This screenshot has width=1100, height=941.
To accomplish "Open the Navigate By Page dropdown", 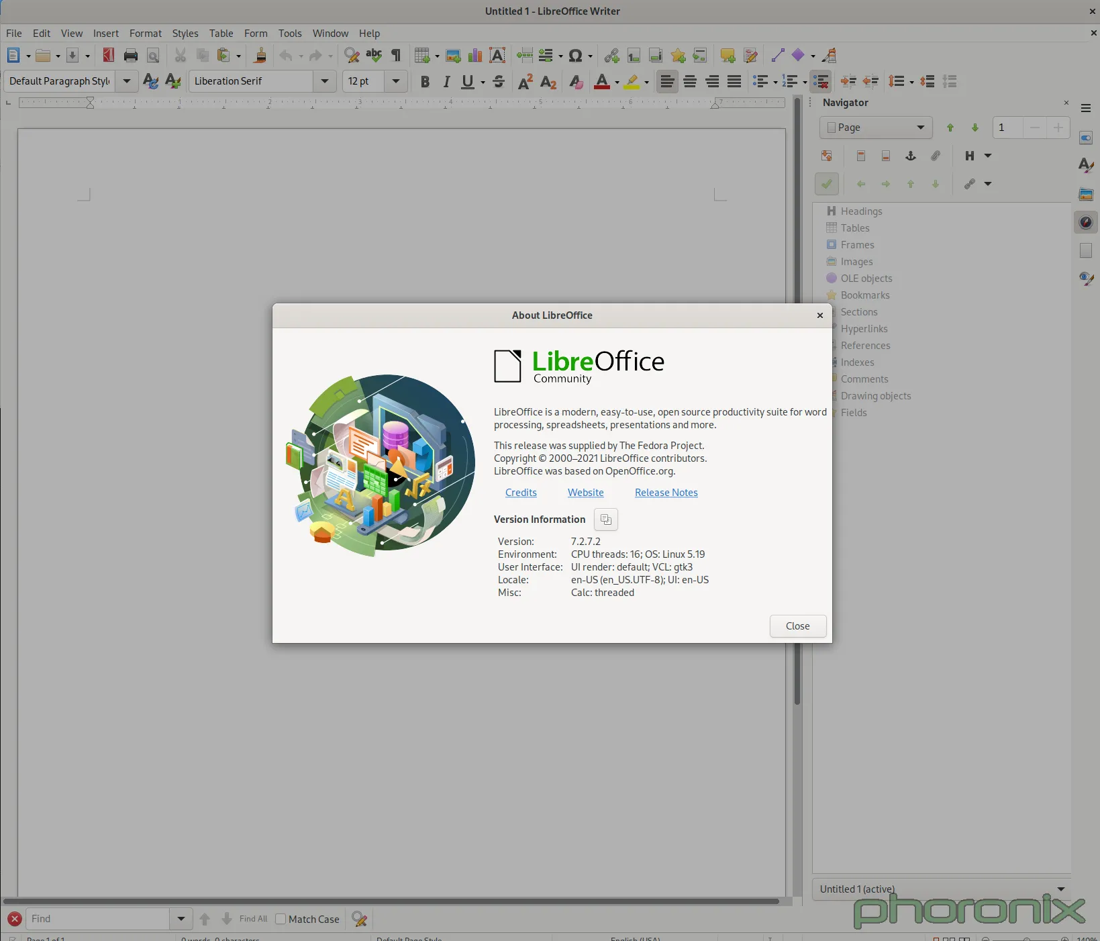I will tap(876, 128).
